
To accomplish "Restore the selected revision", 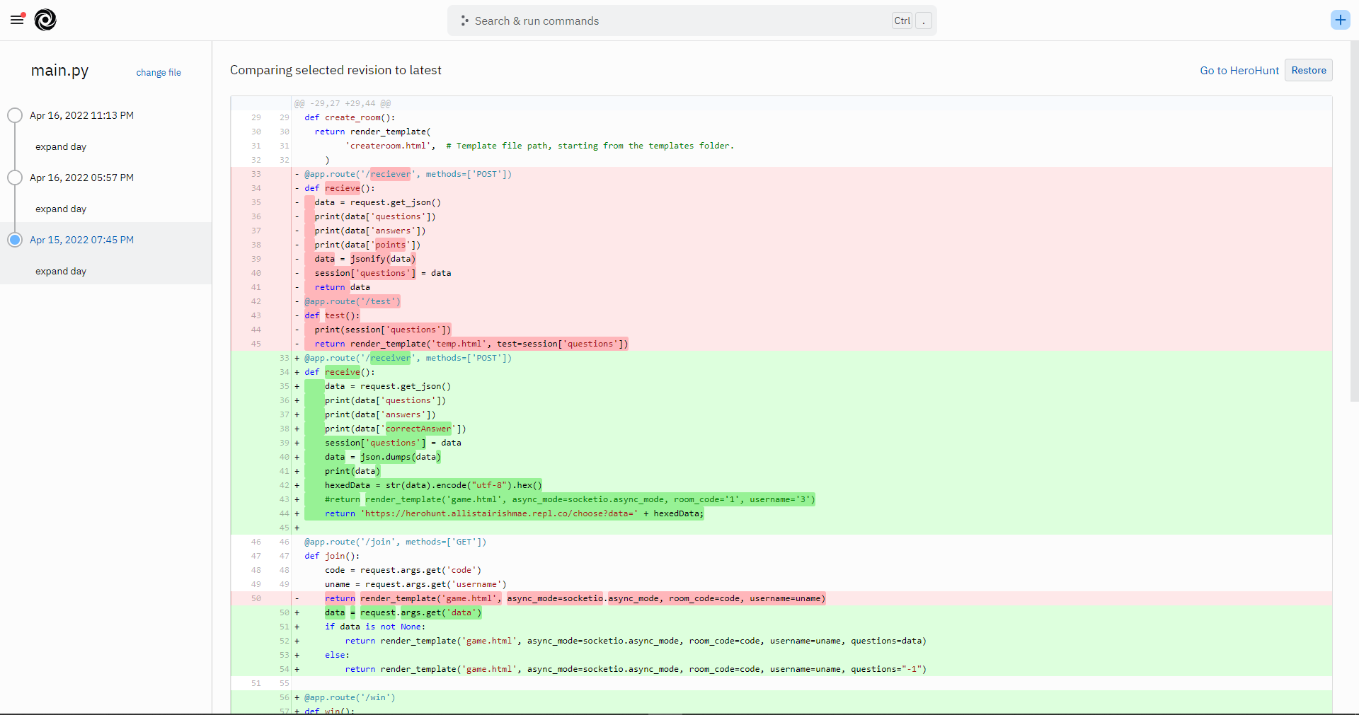I will tap(1309, 70).
